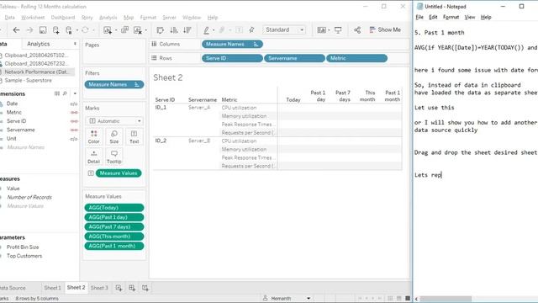Select the AGG(Past 1 month) pill
Viewport: 538px width, 303px height.
(x=114, y=246)
